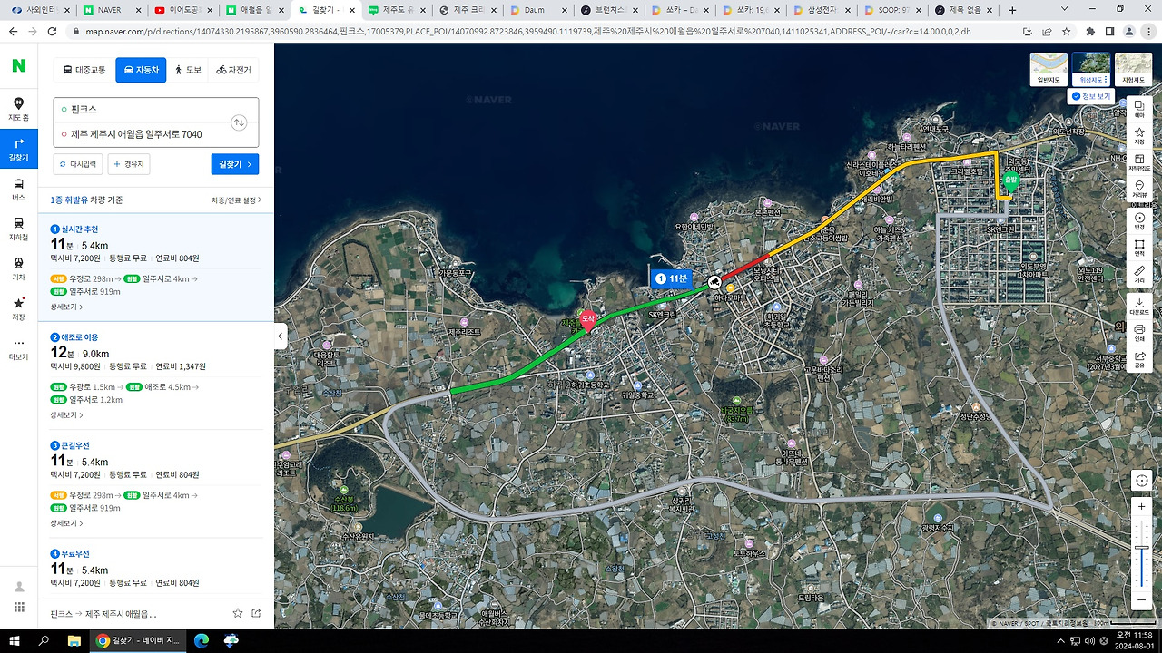Reload the page in Chrome
This screenshot has height=653, width=1162.
53,31
